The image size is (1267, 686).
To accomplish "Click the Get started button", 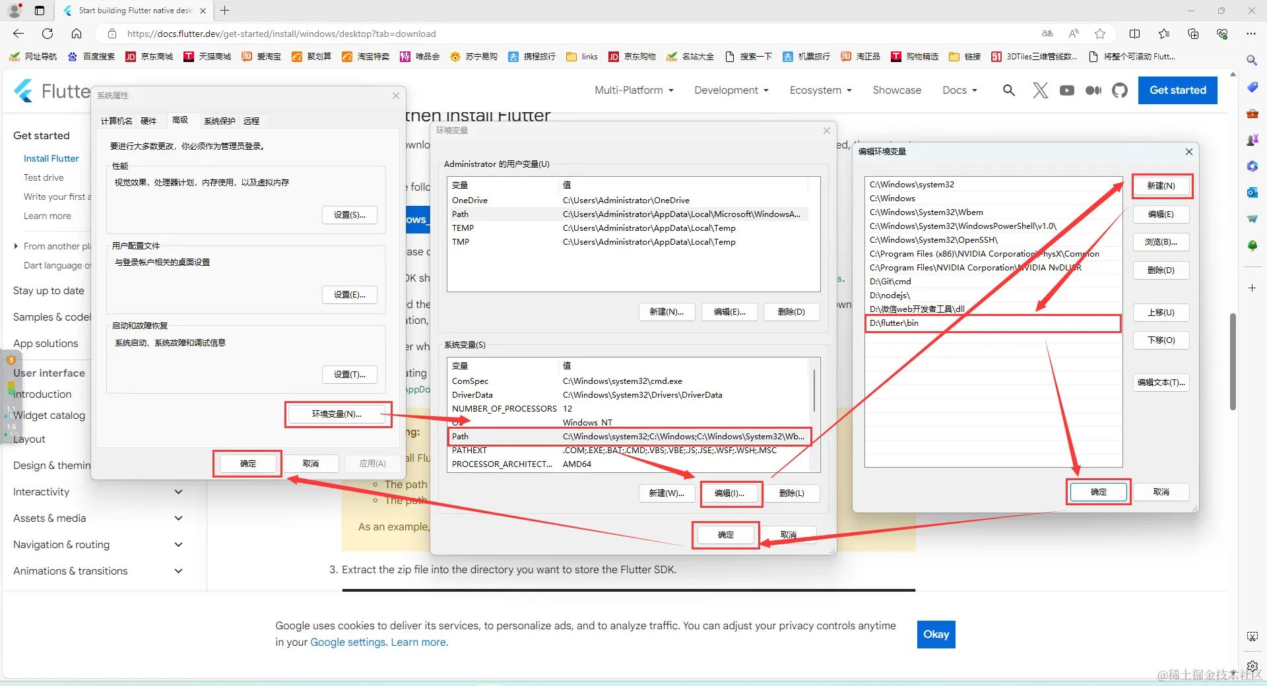I will pos(1178,90).
